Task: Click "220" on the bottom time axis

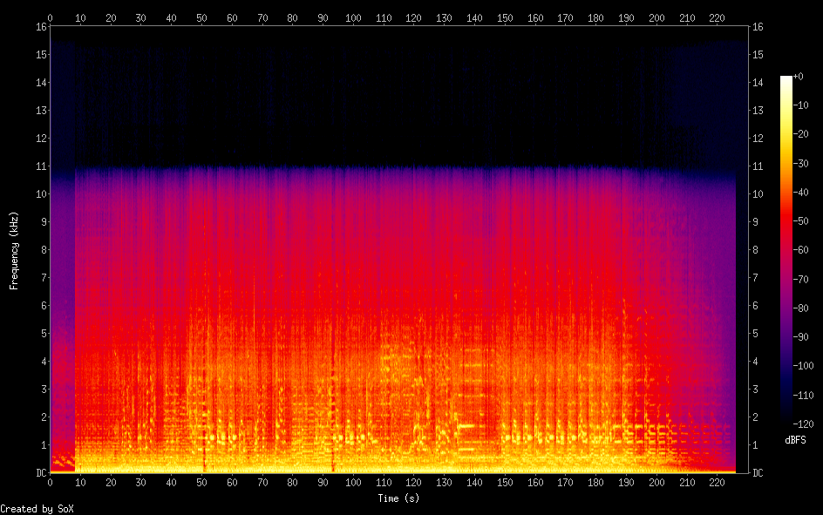Action: tap(717, 483)
